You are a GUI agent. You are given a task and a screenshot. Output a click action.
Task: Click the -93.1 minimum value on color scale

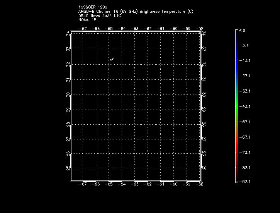[244, 181]
